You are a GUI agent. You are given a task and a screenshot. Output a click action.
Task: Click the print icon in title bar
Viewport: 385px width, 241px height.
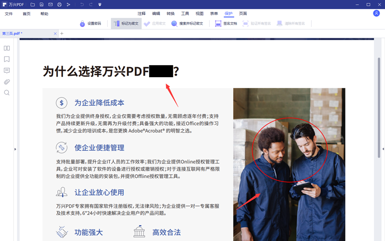coord(59,4)
